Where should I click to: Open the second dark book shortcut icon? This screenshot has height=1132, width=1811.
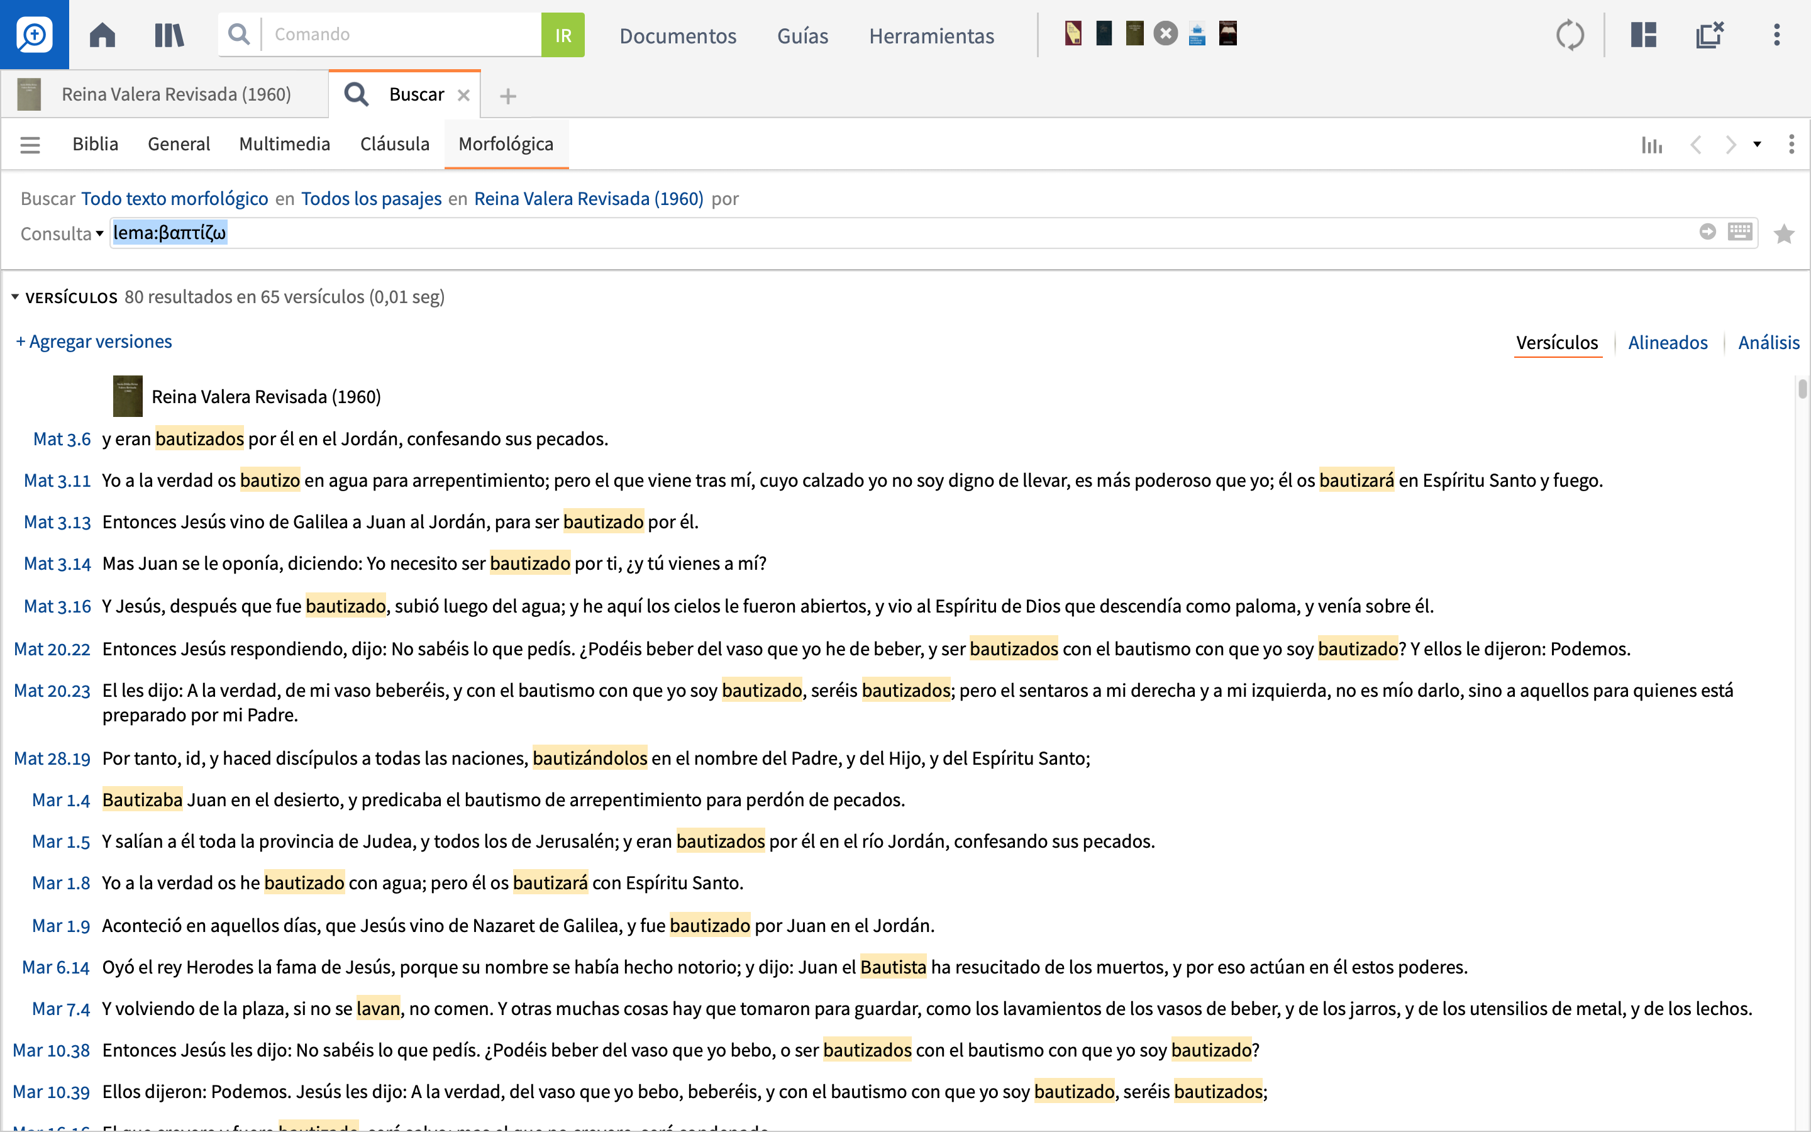1104,34
